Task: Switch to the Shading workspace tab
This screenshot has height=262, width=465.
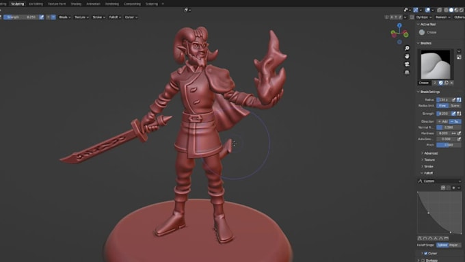Action: click(x=76, y=4)
